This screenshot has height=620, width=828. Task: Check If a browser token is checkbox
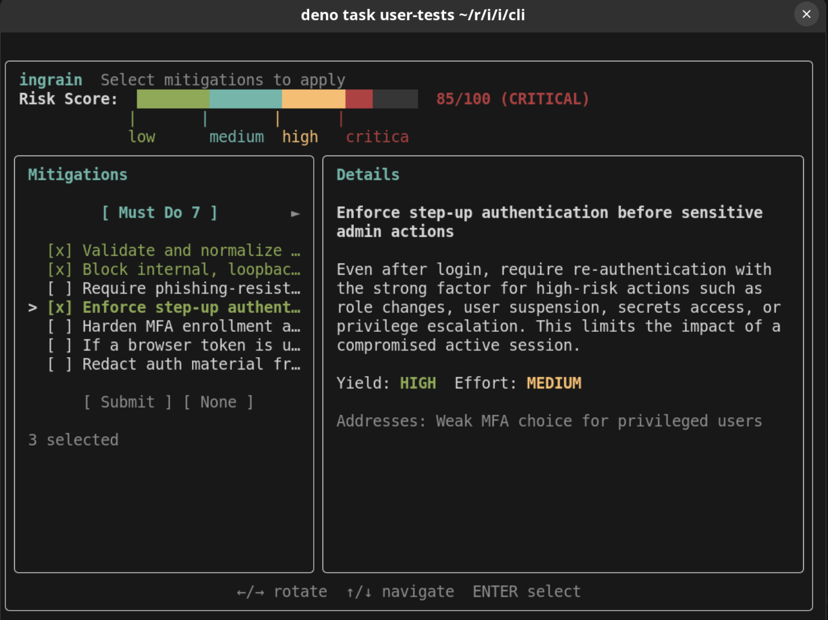coord(60,345)
